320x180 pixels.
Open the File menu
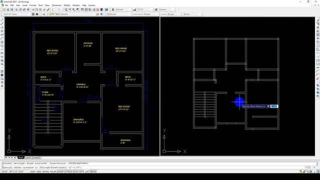tap(6, 5)
